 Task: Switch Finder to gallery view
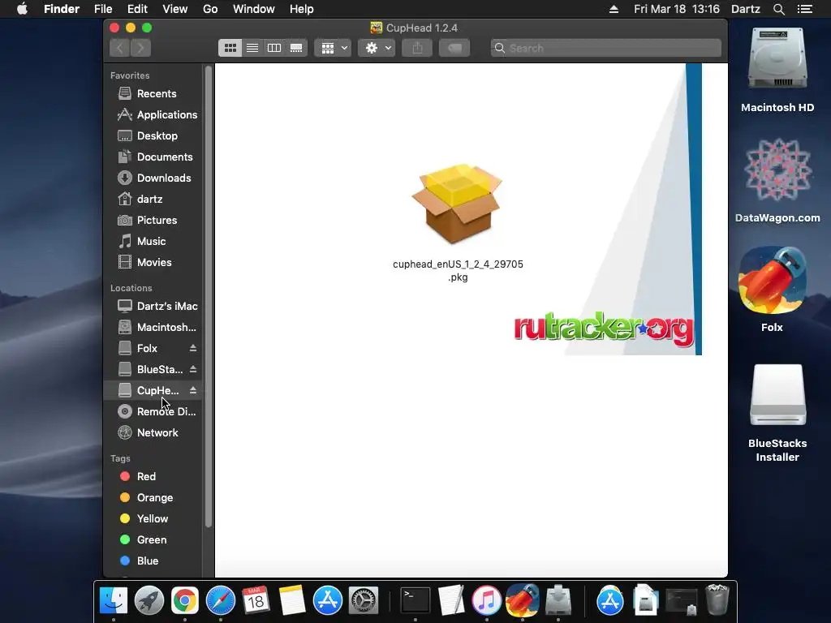[296, 48]
